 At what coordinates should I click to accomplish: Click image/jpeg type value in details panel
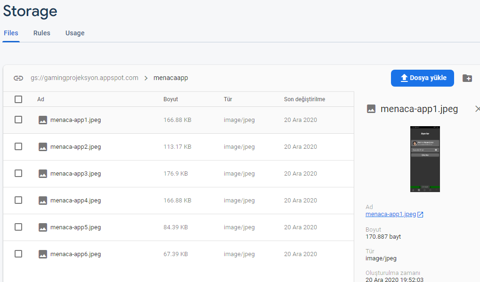381,258
